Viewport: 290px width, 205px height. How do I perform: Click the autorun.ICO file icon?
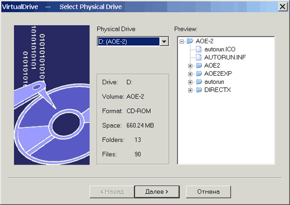(198, 49)
